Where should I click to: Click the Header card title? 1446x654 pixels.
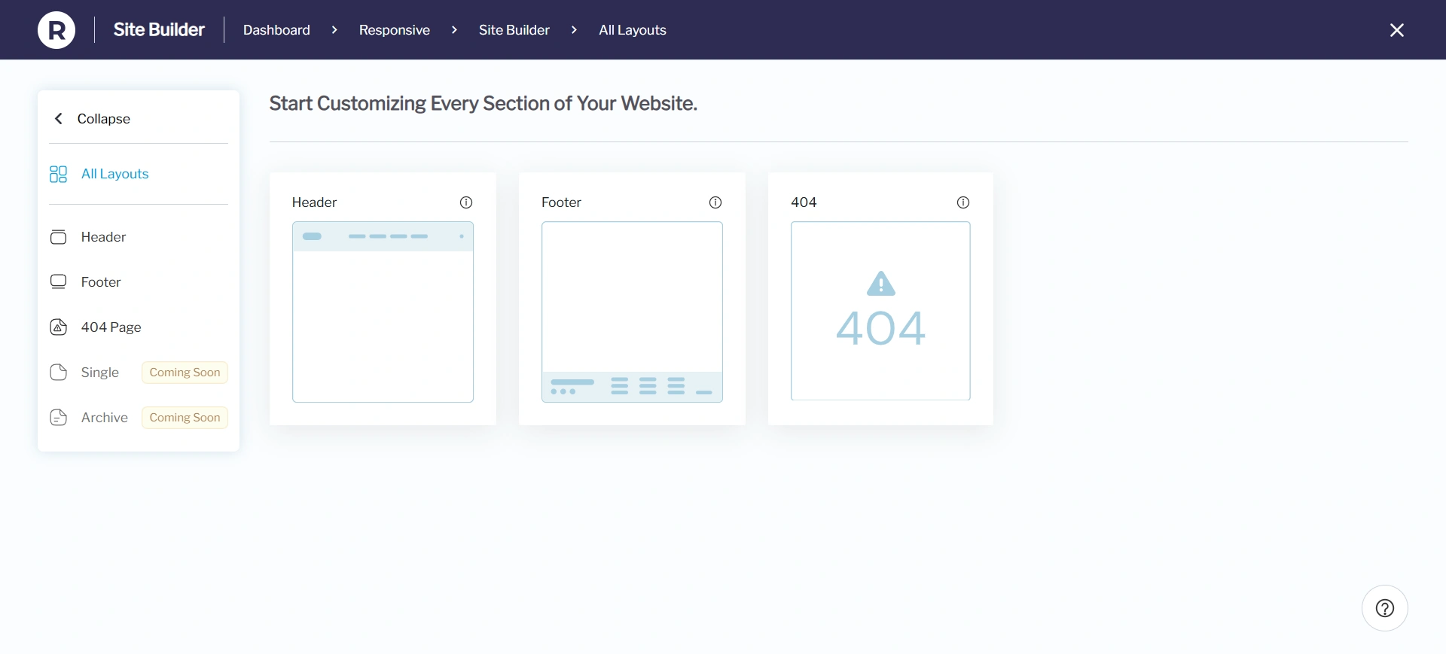314,202
